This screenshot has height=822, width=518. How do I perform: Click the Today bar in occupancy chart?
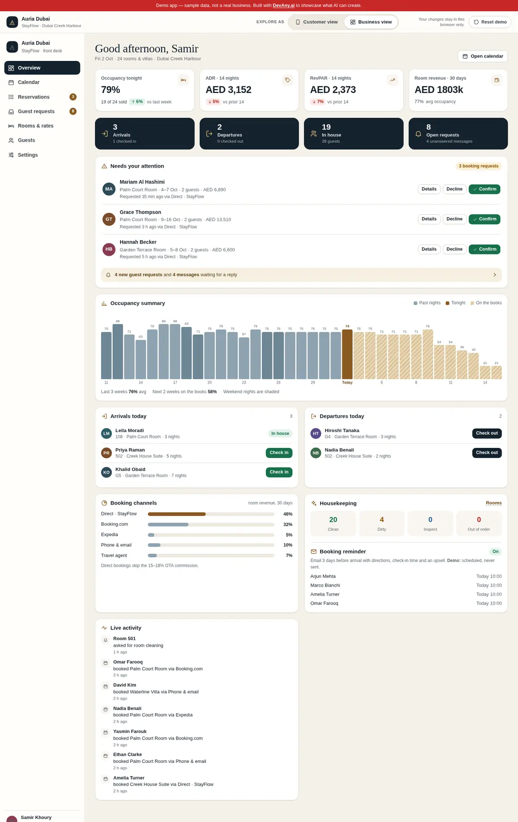click(x=347, y=354)
